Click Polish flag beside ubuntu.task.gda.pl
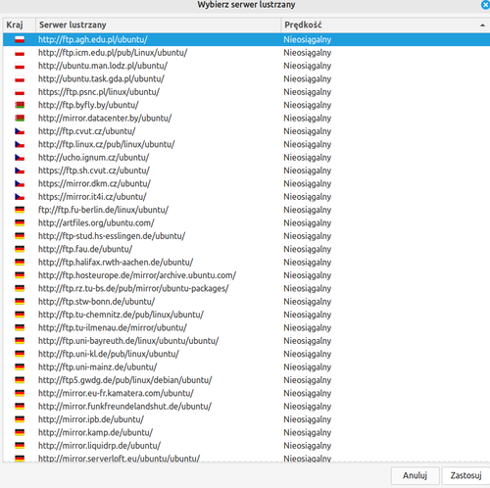Viewport: 490px width, 488px height. [x=20, y=78]
